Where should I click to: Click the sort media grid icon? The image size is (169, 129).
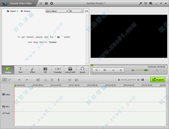coord(86,11)
